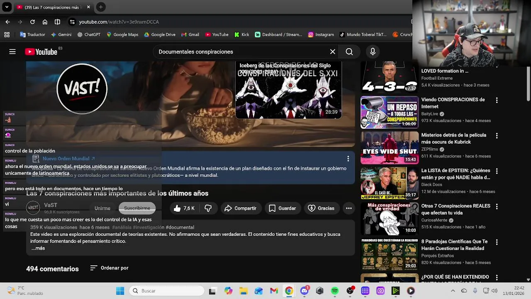Open the Apps grid in bookmarks bar
The width and height of the screenshot is (531, 299).
(x=7, y=35)
